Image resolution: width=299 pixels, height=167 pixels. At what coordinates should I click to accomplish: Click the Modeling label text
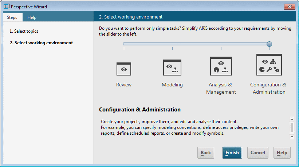[x=172, y=85]
